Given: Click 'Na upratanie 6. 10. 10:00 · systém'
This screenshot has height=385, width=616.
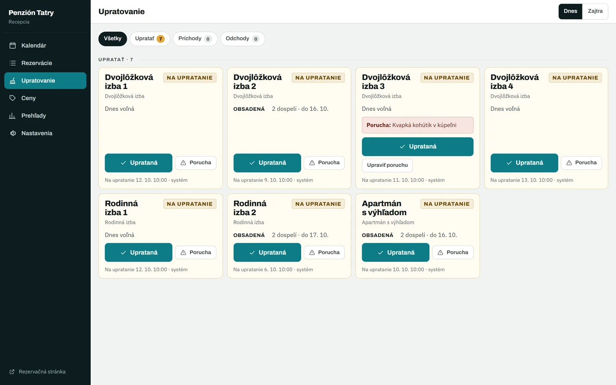Looking at the screenshot, I should point(273,269).
